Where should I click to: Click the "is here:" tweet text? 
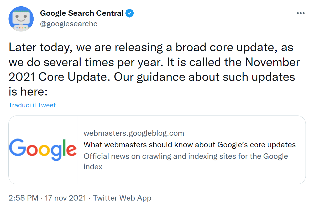(28, 92)
